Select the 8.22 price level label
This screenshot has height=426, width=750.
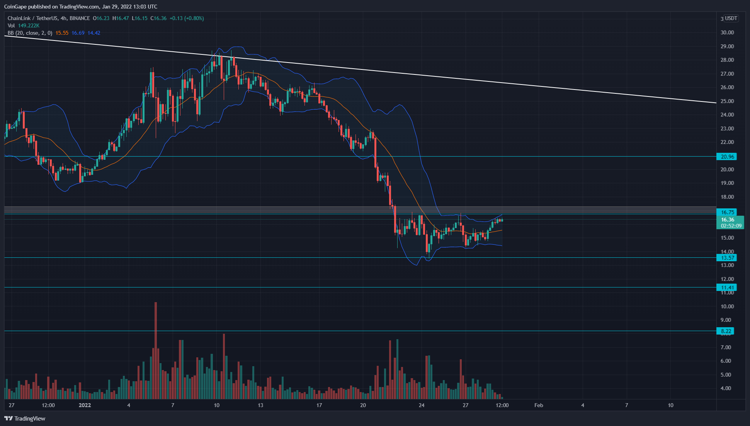coord(726,331)
